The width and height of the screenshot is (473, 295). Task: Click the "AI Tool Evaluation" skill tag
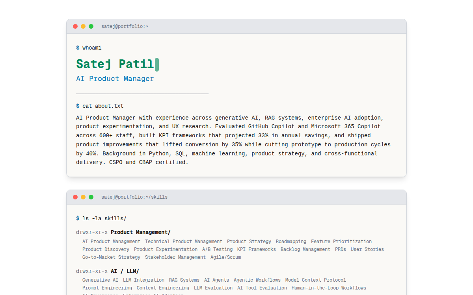click(262, 288)
